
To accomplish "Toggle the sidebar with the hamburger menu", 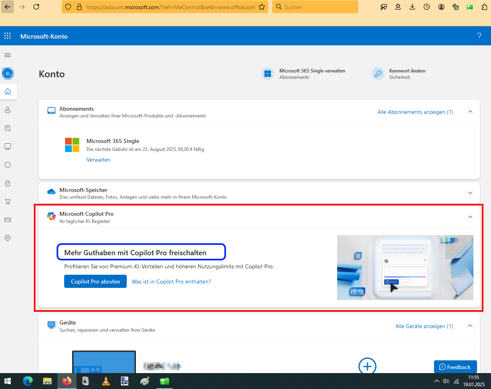I will 7,55.
